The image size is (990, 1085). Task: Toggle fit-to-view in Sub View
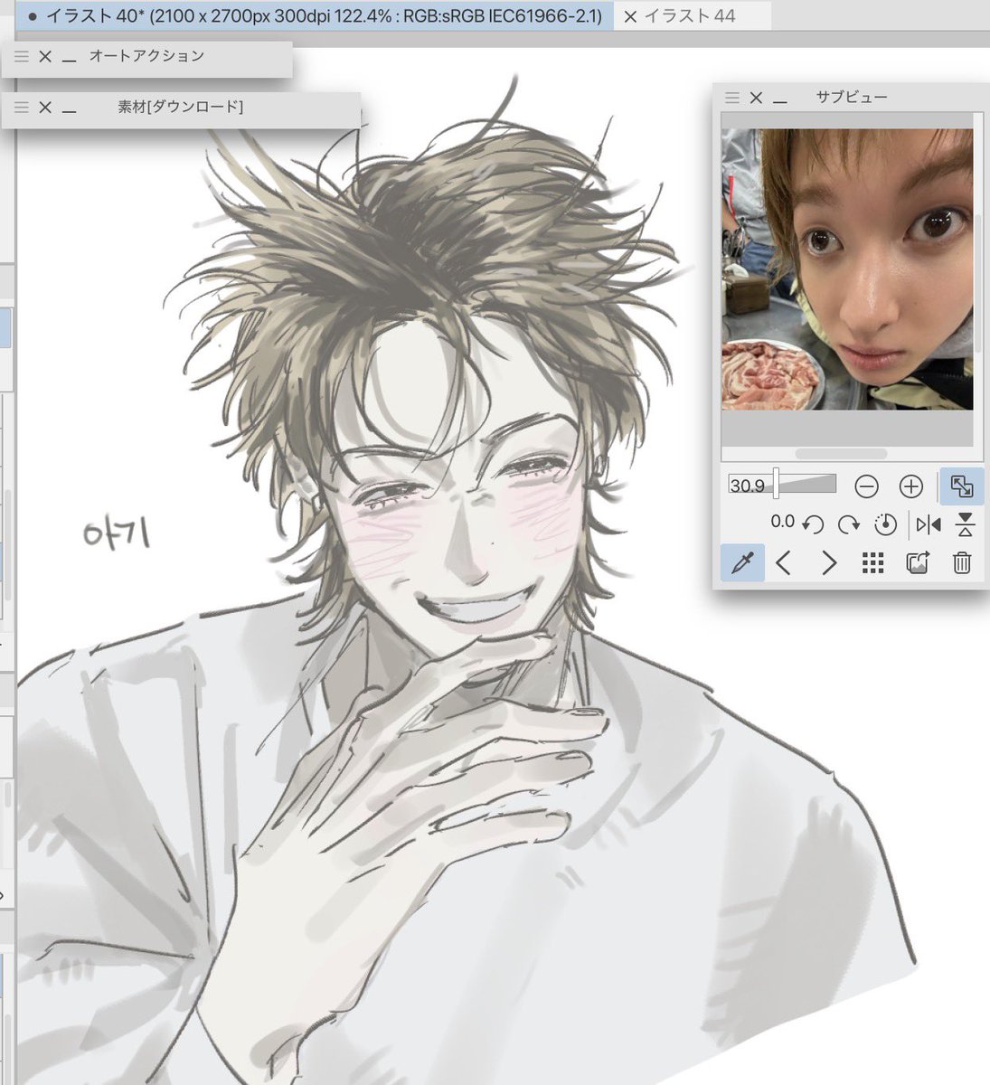[962, 486]
